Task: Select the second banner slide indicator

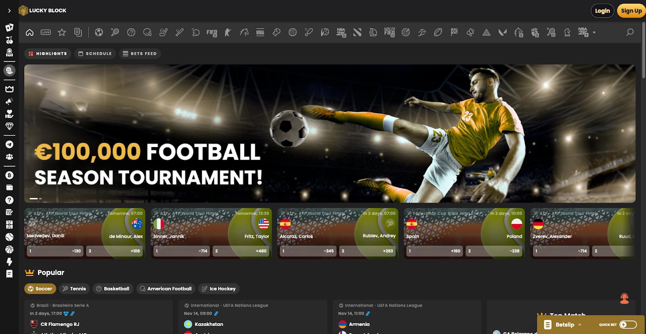Action: pos(40,199)
